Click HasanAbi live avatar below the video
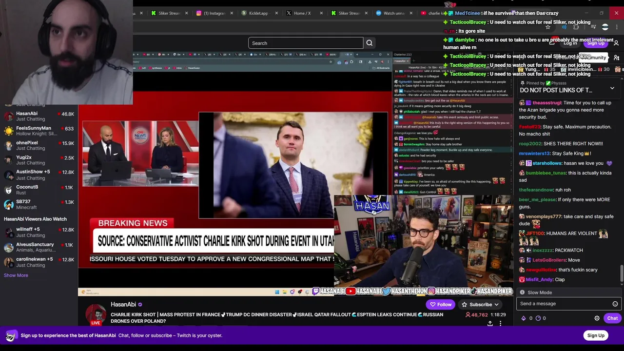The height and width of the screenshot is (351, 624). 96,314
